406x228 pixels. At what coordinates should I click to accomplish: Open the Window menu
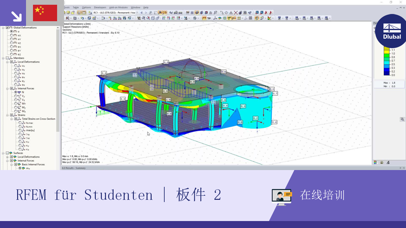(136, 8)
